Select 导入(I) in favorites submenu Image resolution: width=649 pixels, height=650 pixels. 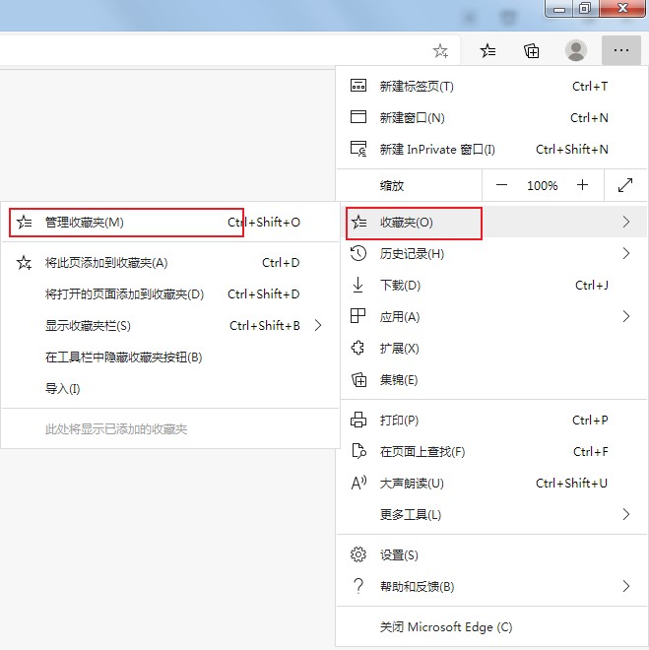click(170, 388)
